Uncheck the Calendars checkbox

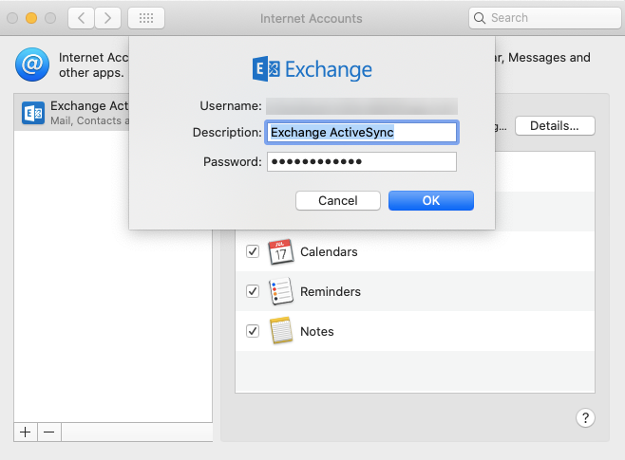click(253, 251)
